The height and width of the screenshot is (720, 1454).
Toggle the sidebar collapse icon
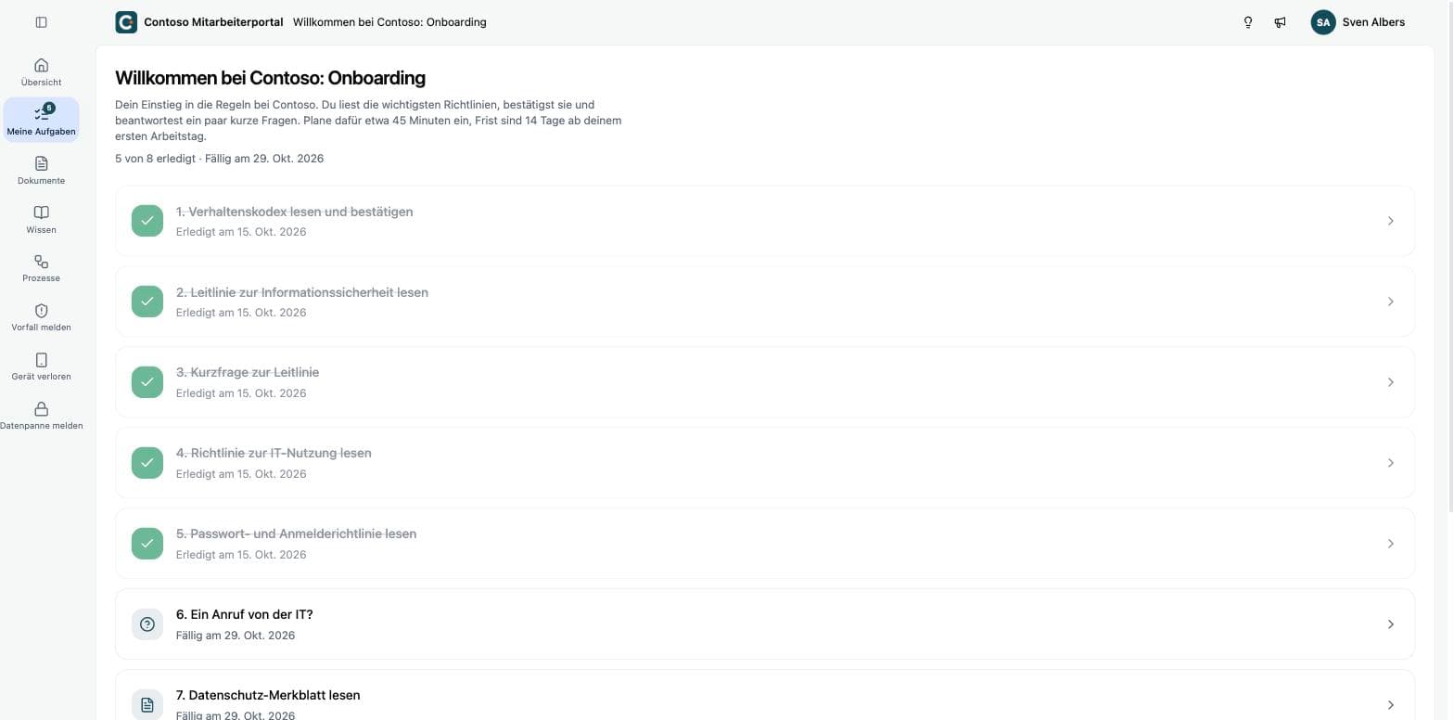[41, 22]
